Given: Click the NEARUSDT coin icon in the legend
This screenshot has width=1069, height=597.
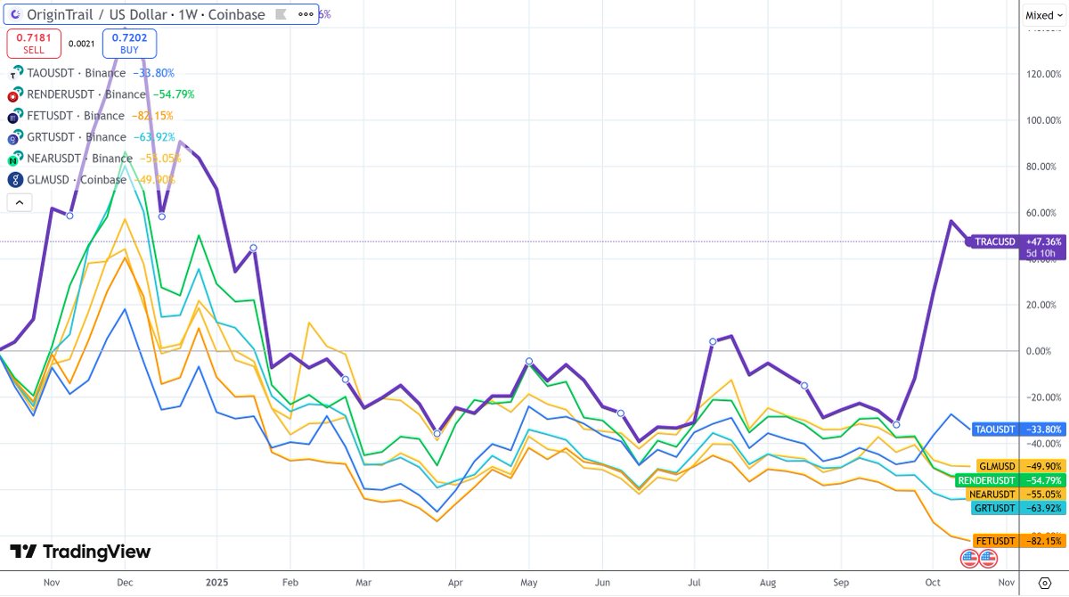Looking at the screenshot, I should 15,159.
